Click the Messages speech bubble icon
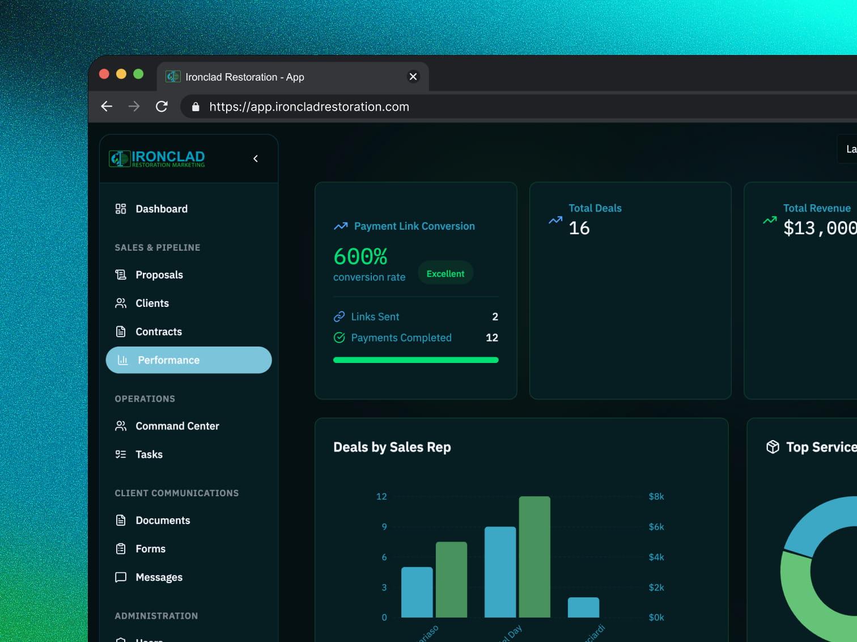Screen dimensions: 857x642 tap(121, 577)
